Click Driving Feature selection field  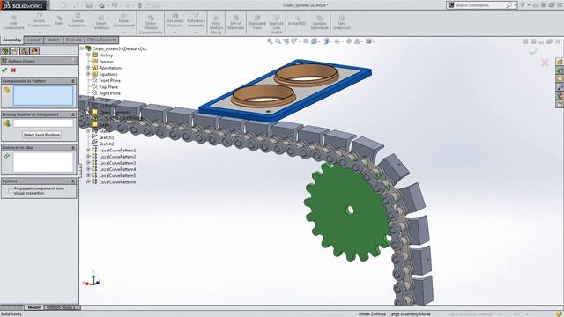click(43, 123)
